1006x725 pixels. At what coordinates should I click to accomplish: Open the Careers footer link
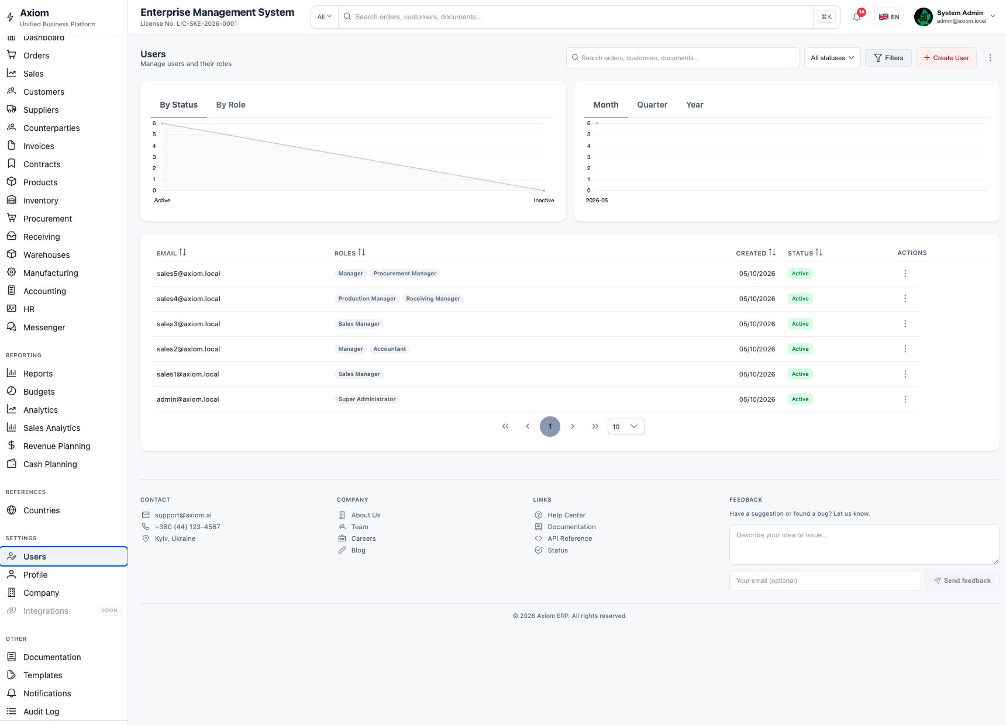(363, 538)
